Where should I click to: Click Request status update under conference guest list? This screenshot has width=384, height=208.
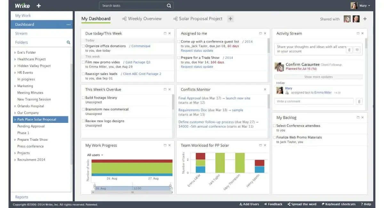tap(197, 51)
